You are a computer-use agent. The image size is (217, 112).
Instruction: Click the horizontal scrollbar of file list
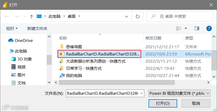117,82
